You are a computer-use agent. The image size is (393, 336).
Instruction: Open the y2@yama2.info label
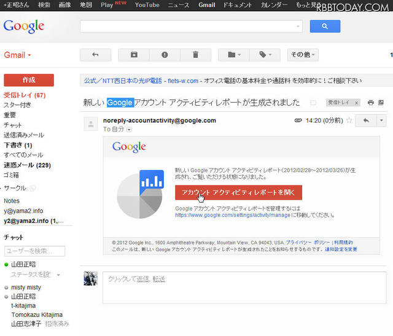tap(34, 221)
